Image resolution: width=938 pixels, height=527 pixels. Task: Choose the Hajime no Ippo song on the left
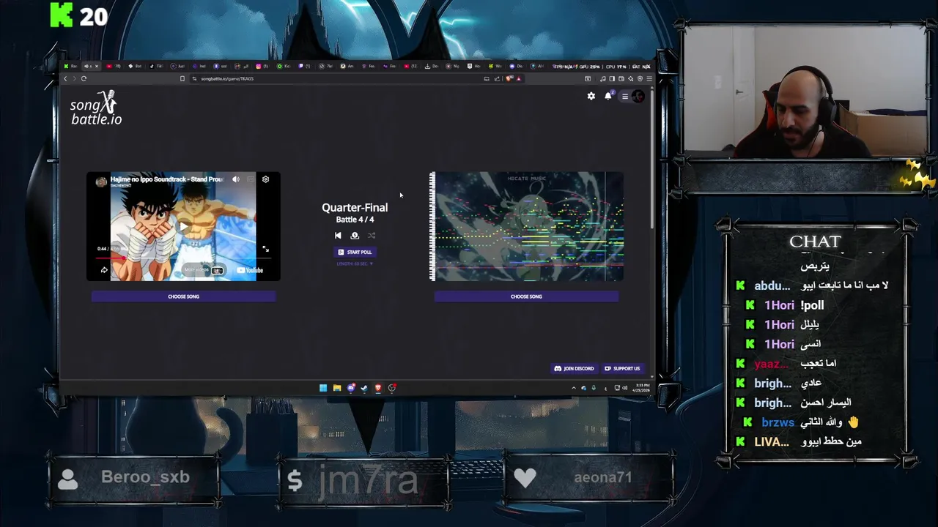pyautogui.click(x=183, y=296)
